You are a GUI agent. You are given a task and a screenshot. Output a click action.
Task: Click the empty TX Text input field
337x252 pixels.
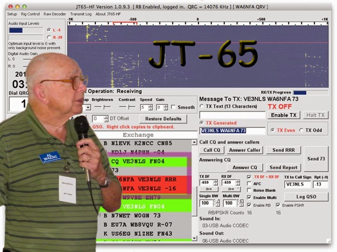(x=233, y=115)
